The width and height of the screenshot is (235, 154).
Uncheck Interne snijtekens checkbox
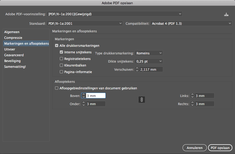[61, 52]
